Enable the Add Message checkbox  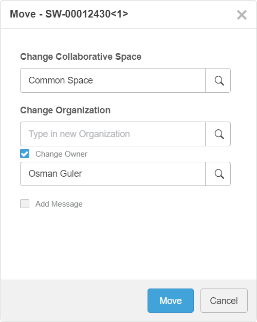25,204
